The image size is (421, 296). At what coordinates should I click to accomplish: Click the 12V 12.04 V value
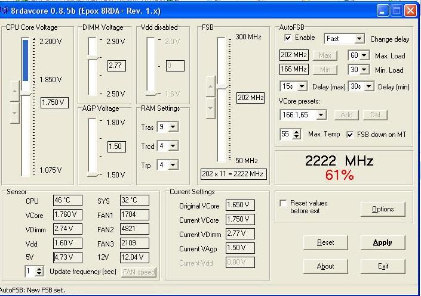(x=134, y=257)
